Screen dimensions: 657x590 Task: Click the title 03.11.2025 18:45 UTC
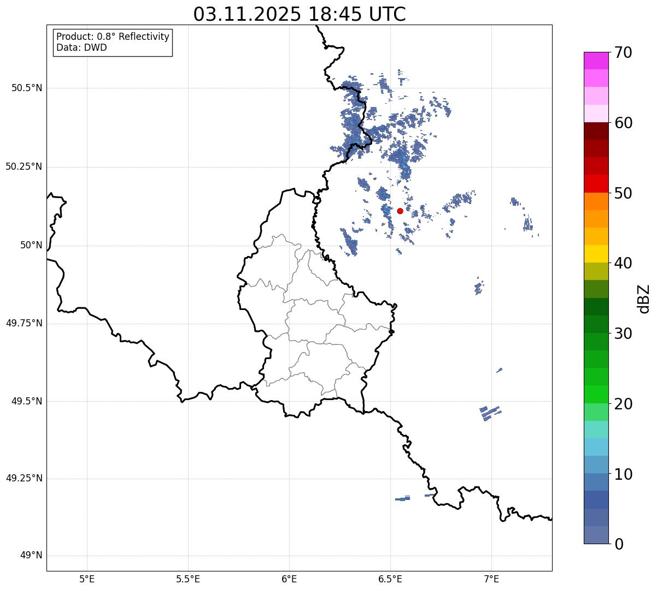click(x=300, y=14)
